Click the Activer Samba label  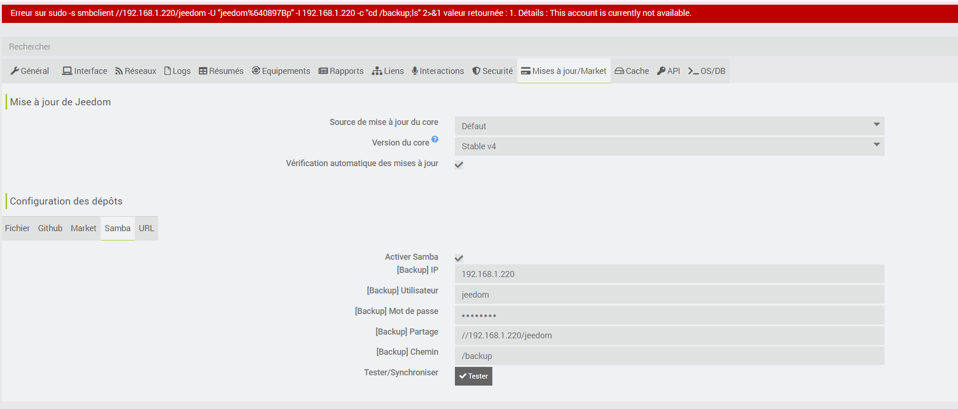pyautogui.click(x=411, y=257)
